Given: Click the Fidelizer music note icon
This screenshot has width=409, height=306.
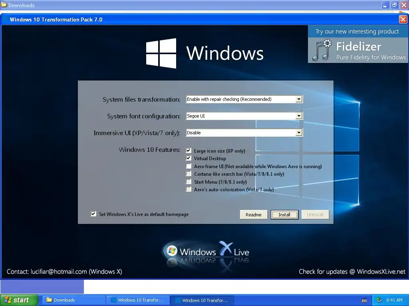Looking at the screenshot, I should click(322, 50).
